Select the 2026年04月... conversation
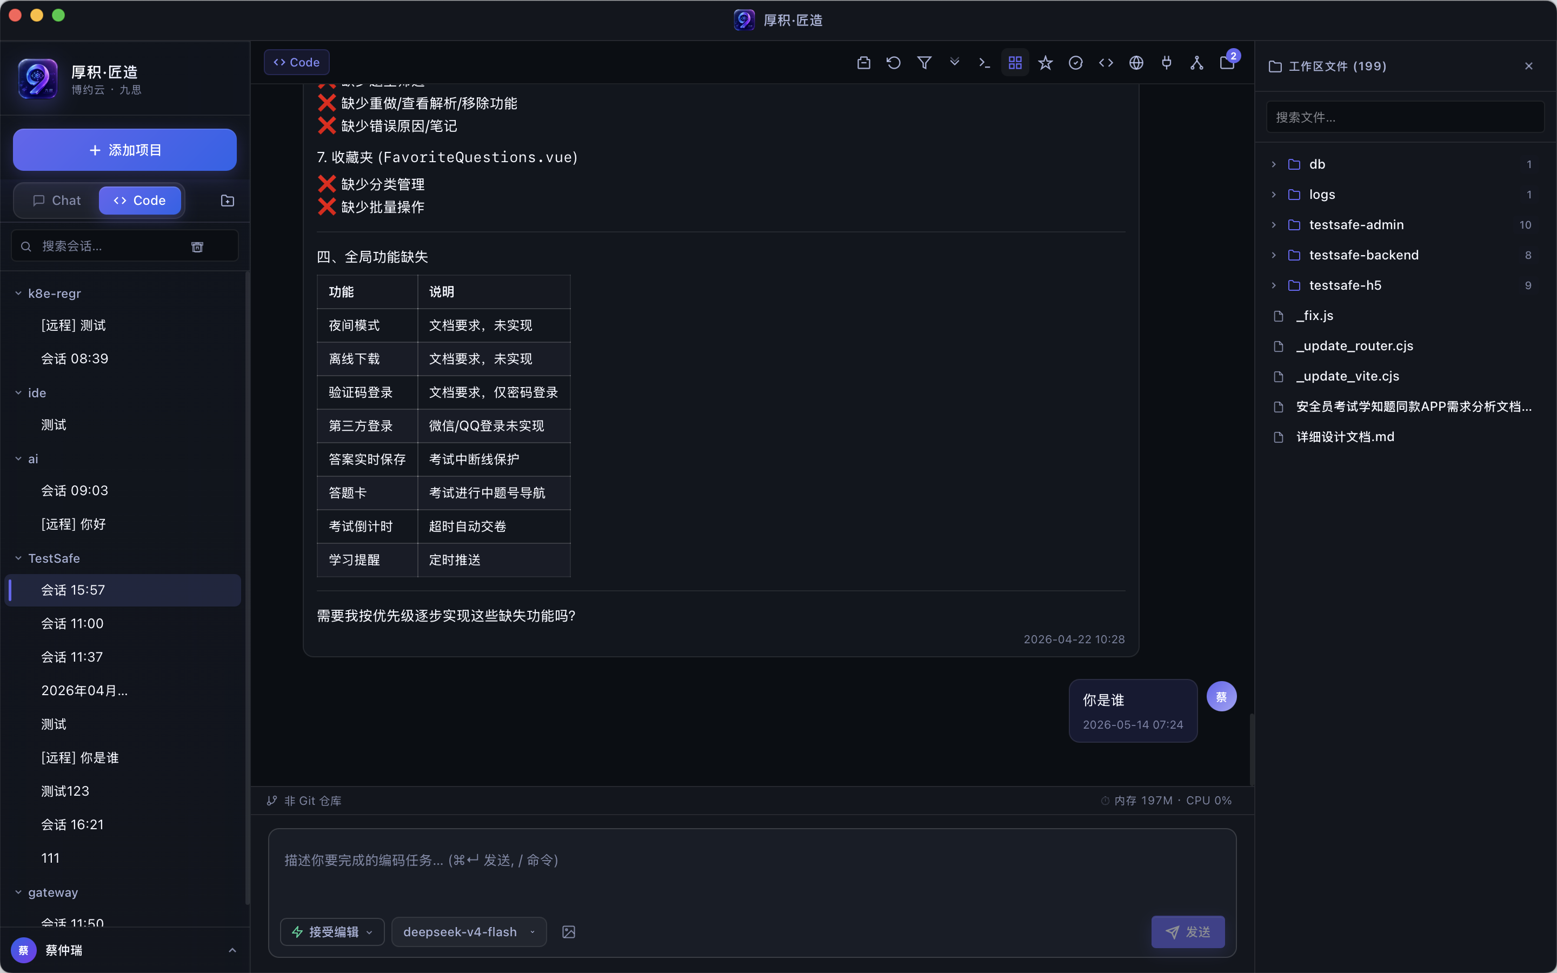Image resolution: width=1557 pixels, height=973 pixels. [123, 690]
